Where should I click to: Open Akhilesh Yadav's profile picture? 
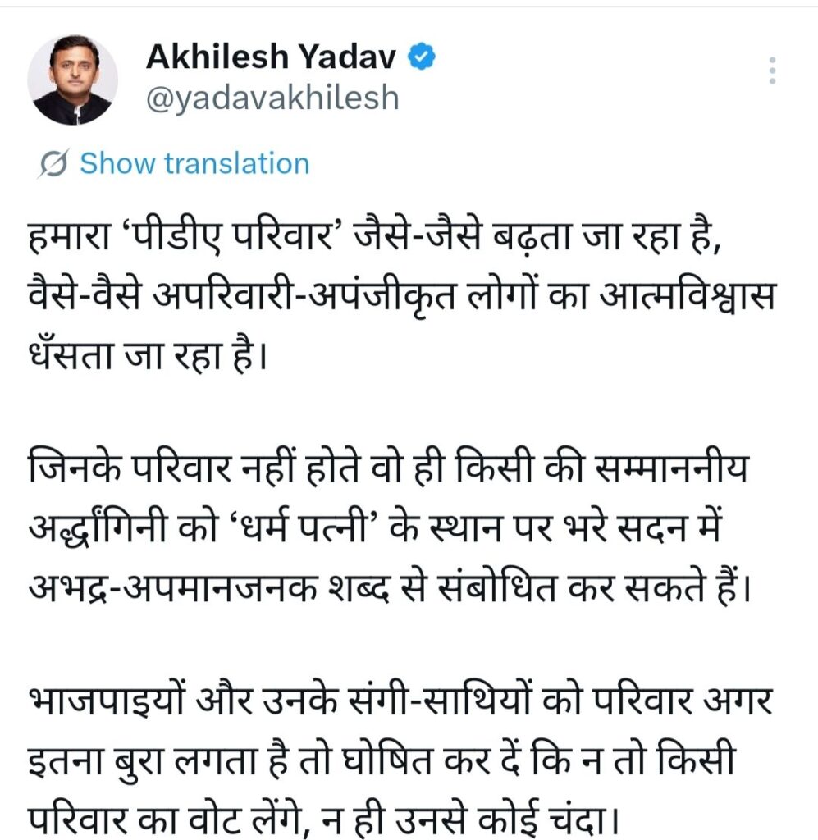[73, 80]
